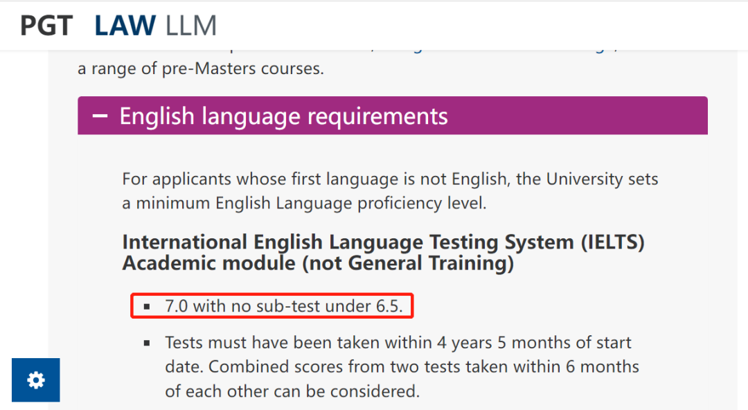Click the red-boxed 7.0 IELTS score line

coord(272,306)
